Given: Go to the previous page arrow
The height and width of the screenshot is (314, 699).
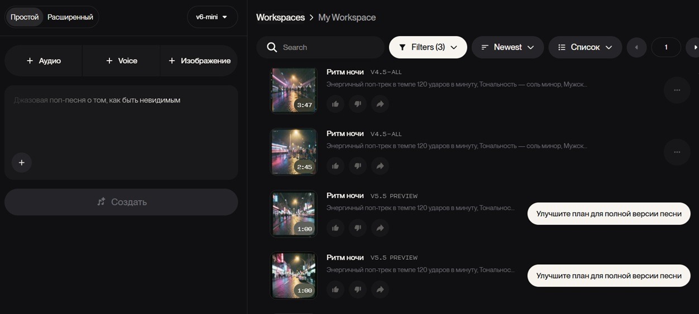Looking at the screenshot, I should point(636,47).
